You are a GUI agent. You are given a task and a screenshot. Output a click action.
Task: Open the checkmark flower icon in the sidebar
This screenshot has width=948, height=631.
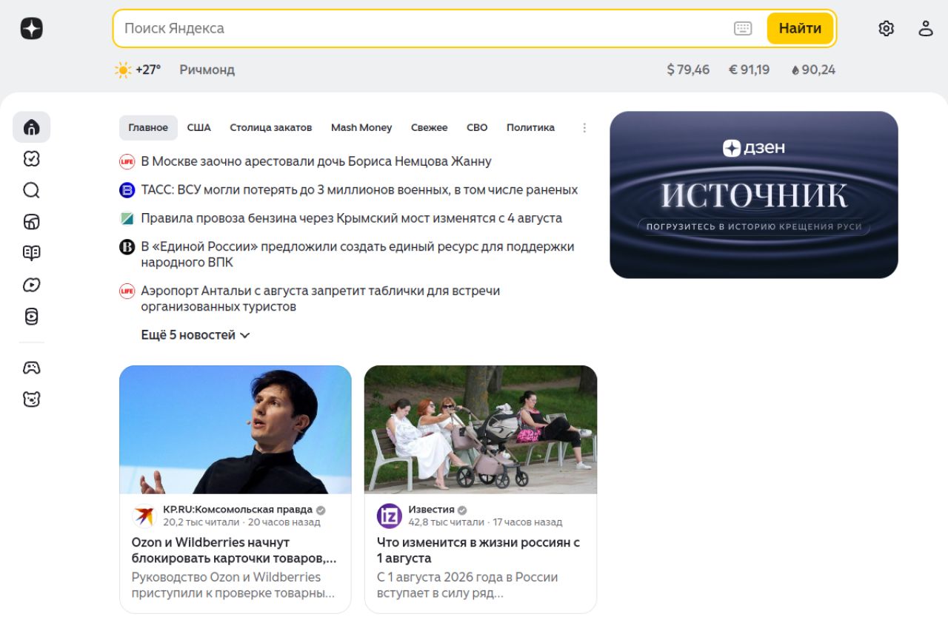pyautogui.click(x=31, y=159)
